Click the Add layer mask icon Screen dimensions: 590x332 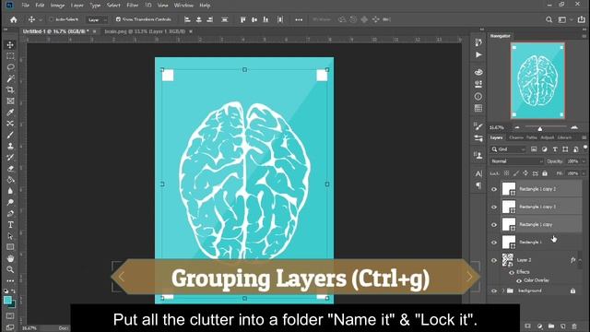click(x=528, y=326)
